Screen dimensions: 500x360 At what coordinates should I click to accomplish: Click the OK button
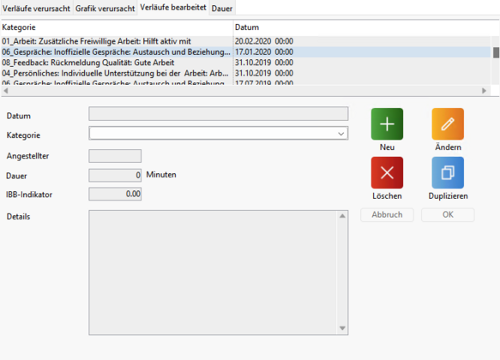point(448,215)
